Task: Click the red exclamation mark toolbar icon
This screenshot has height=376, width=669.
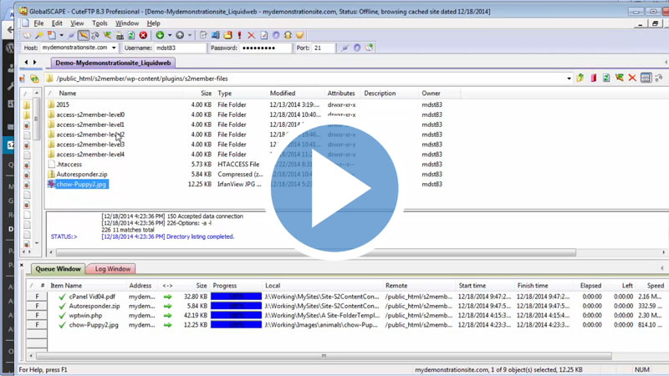Action: 239,36
